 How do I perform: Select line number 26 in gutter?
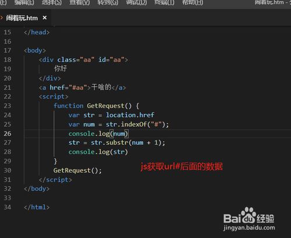click(x=8, y=134)
